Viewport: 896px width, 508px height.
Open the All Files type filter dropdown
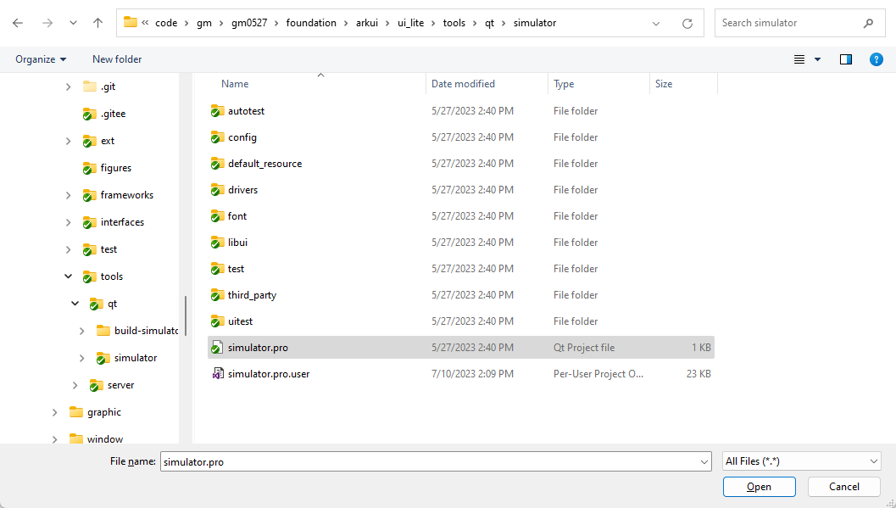(801, 461)
